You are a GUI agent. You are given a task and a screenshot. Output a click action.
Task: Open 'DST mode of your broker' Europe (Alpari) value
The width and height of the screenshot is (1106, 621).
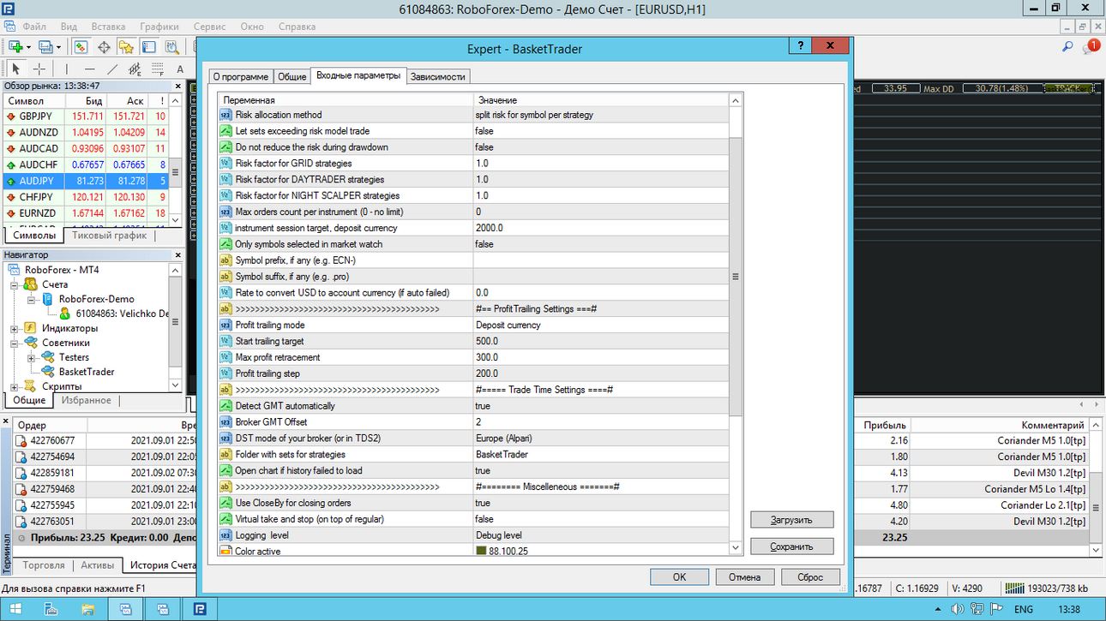click(600, 438)
